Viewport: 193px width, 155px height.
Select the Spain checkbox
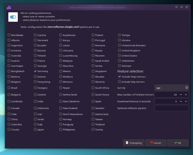93,101
